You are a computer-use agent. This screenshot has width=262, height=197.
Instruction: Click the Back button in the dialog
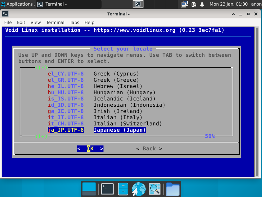coord(149,149)
